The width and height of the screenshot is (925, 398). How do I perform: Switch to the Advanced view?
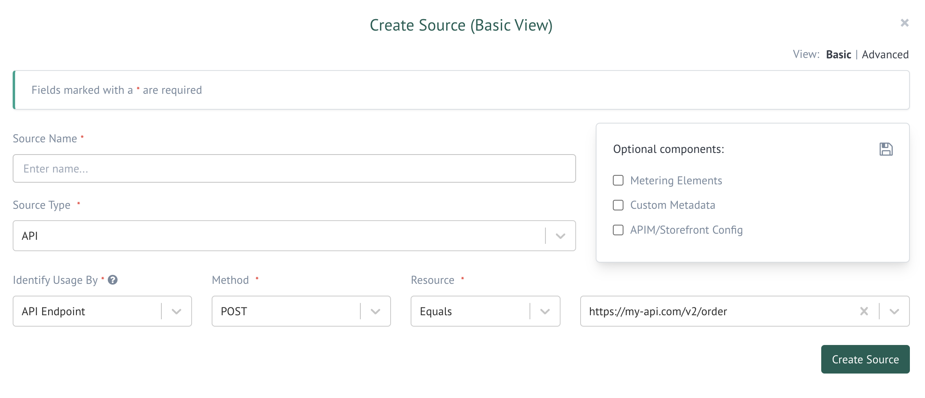click(885, 55)
